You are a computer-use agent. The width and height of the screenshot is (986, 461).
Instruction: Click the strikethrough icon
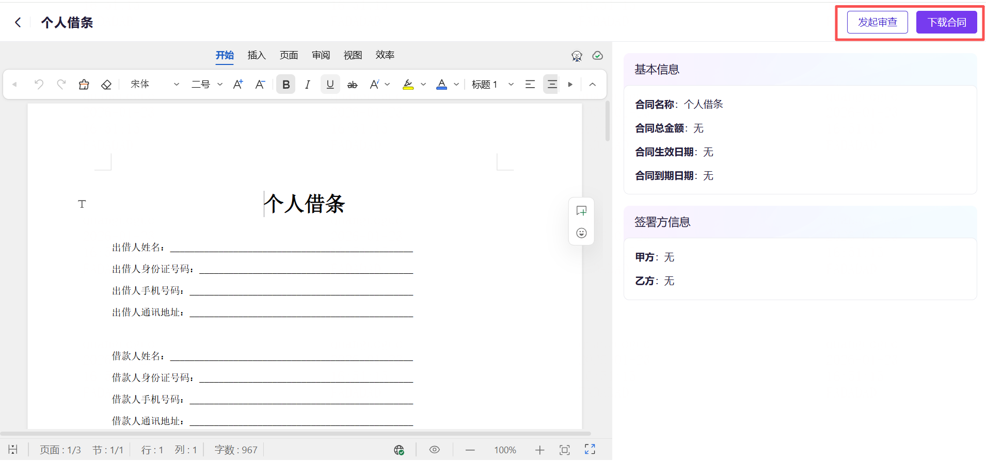tap(352, 85)
